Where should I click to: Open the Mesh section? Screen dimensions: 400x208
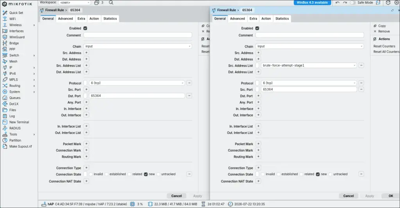pyautogui.click(x=13, y=61)
